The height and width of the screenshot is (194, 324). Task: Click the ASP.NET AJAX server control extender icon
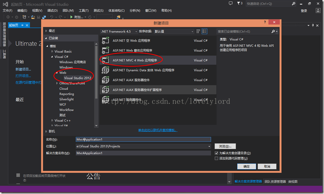coord(105,90)
